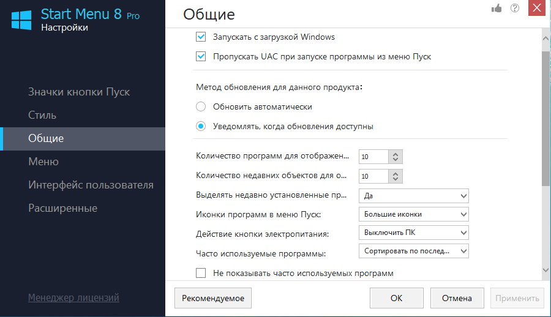Viewport: 551px width, 317px height.
Task: Click scrollbar up arrow
Action: pos(545,39)
